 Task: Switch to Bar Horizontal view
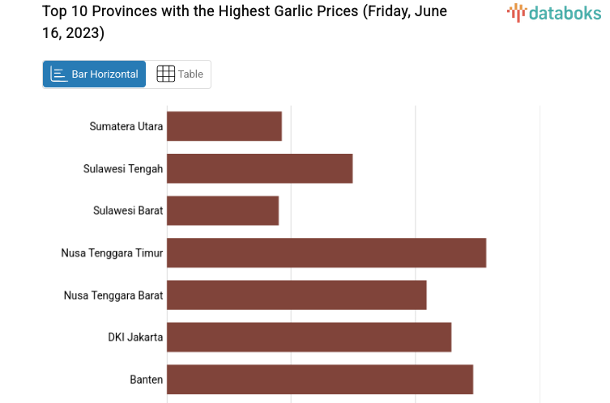point(95,74)
